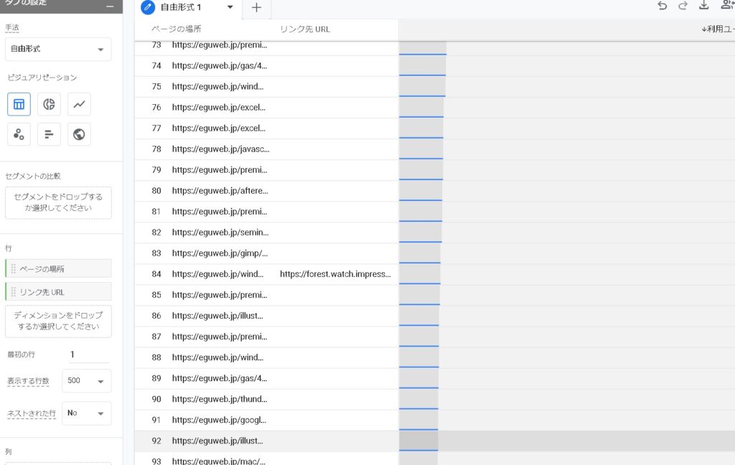The height and width of the screenshot is (465, 735).
Task: Click the redo arrow icon
Action: pyautogui.click(x=683, y=6)
